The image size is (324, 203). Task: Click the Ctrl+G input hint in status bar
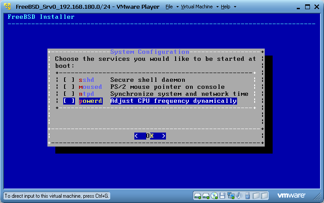57,196
